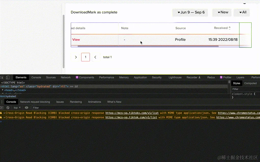Click the left chevron pagination button
This screenshot has height=162, width=260.
pyautogui.click(x=95, y=57)
